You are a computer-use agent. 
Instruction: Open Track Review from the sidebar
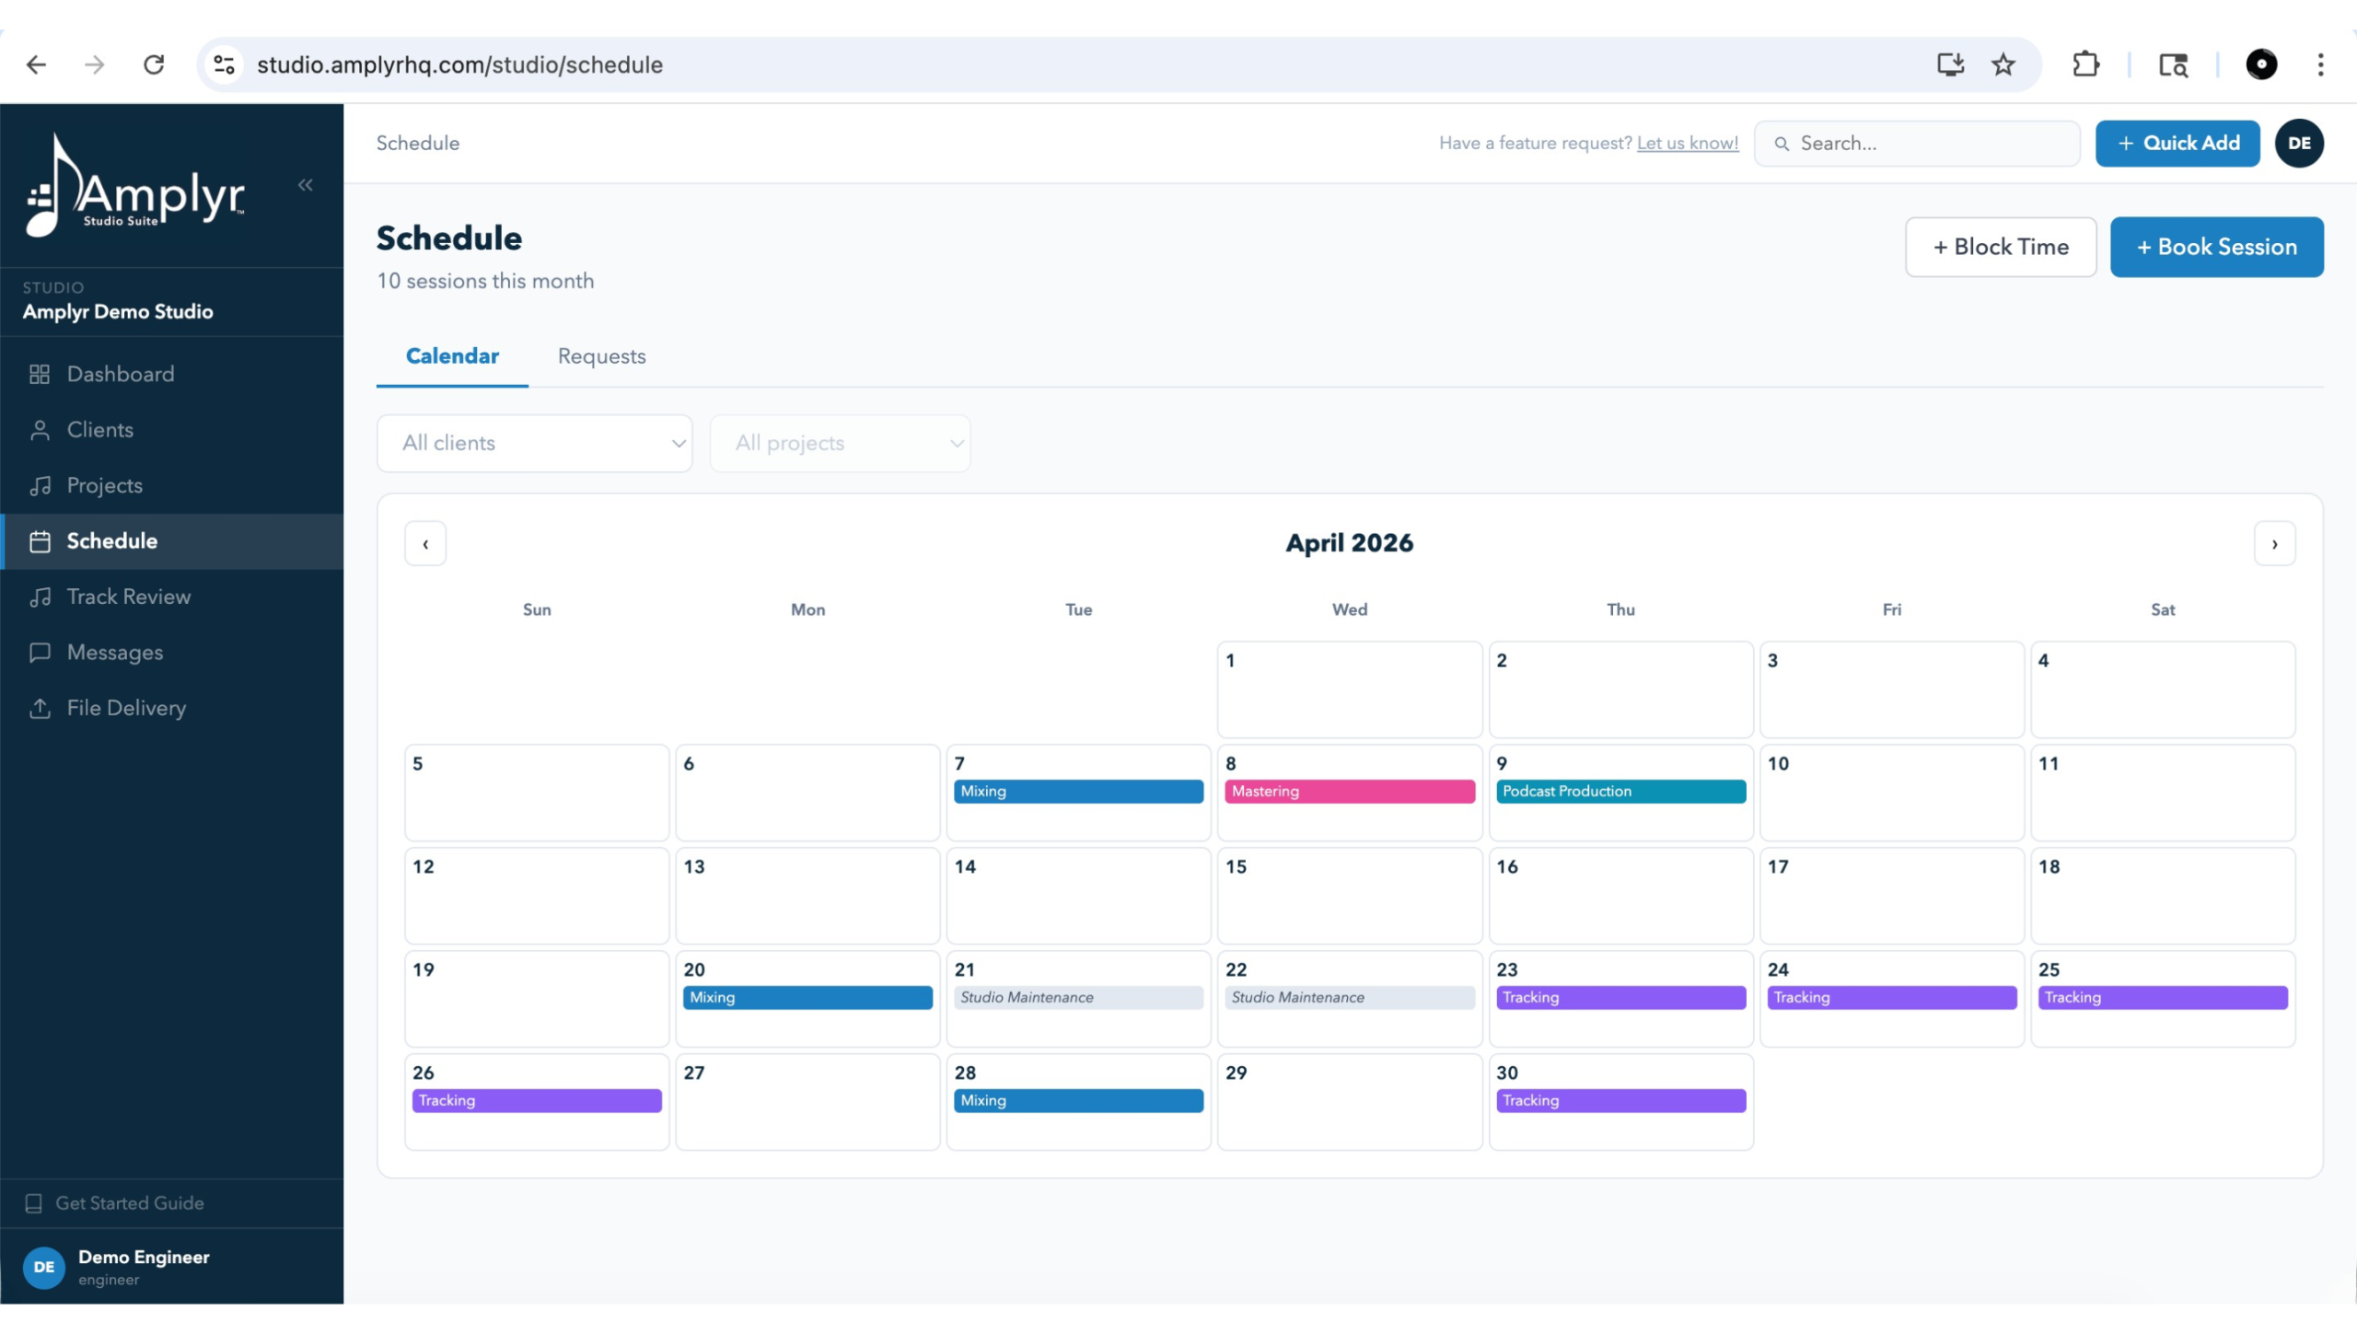click(x=130, y=597)
